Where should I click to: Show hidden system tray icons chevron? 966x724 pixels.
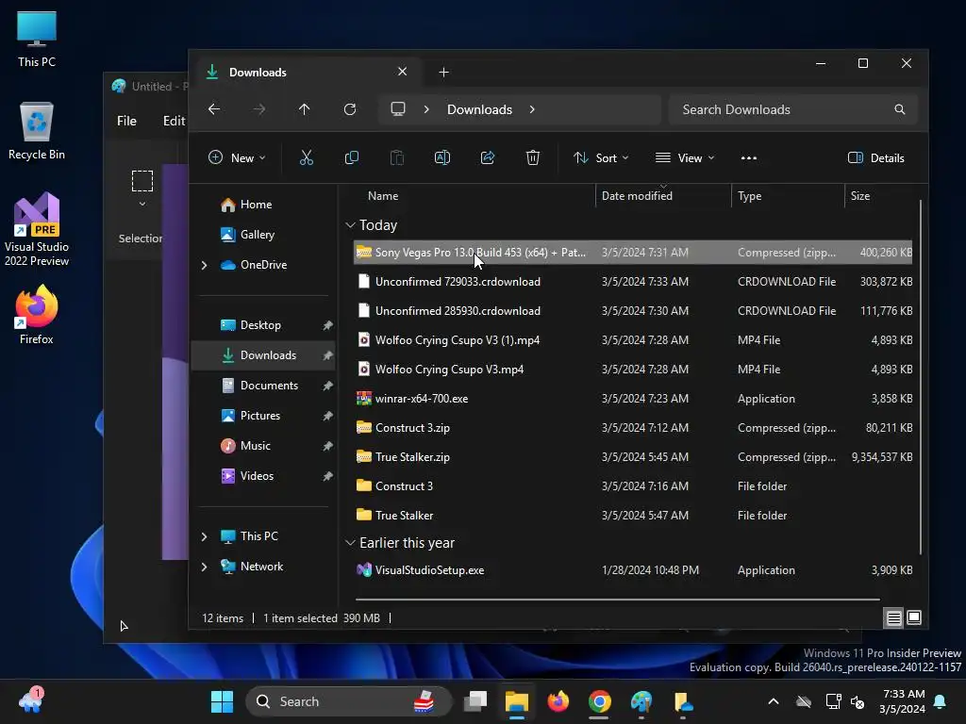[774, 701]
